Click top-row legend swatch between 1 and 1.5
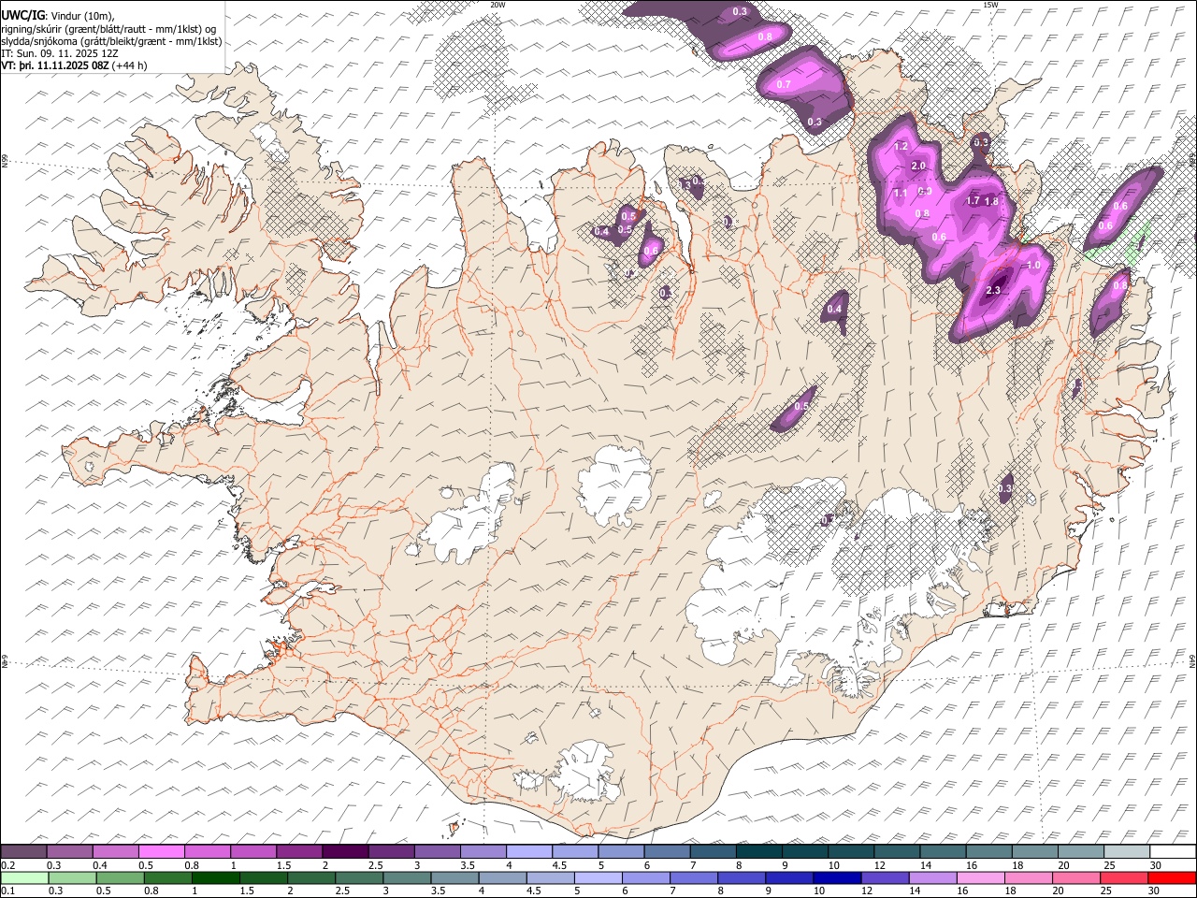The image size is (1197, 898). click(x=252, y=851)
